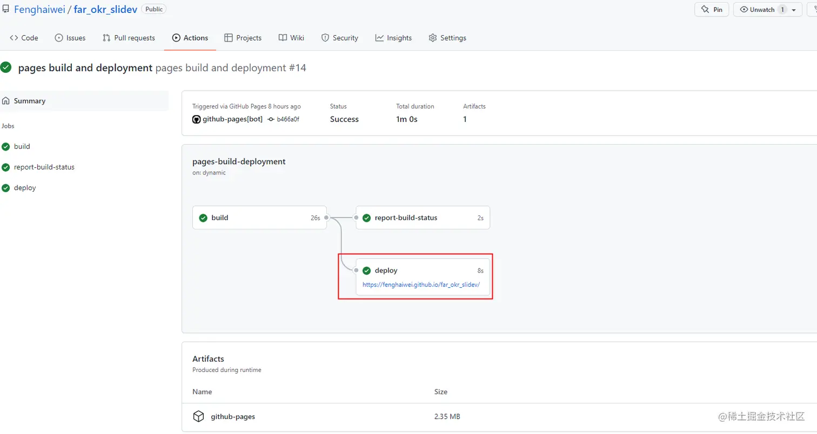Click the Pin repository button
Image resolution: width=817 pixels, height=434 pixels.
[712, 10]
